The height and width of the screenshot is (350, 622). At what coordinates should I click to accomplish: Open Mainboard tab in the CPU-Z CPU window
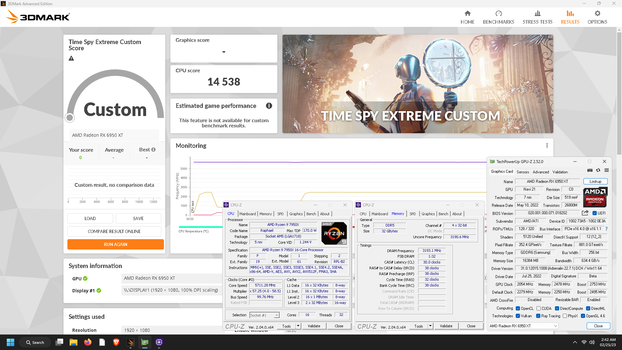[x=248, y=214]
